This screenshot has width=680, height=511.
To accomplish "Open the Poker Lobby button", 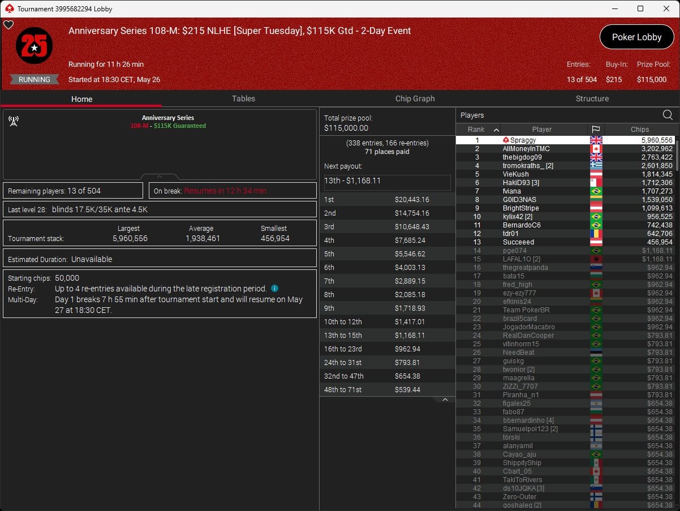I will [x=636, y=37].
